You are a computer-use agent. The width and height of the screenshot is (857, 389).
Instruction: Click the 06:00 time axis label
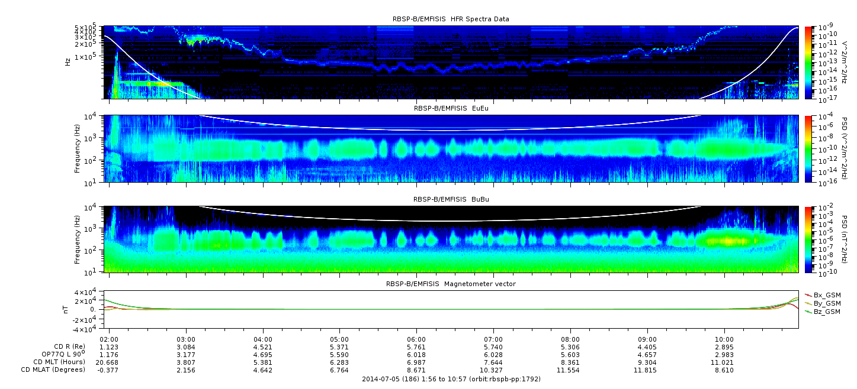tap(416, 338)
